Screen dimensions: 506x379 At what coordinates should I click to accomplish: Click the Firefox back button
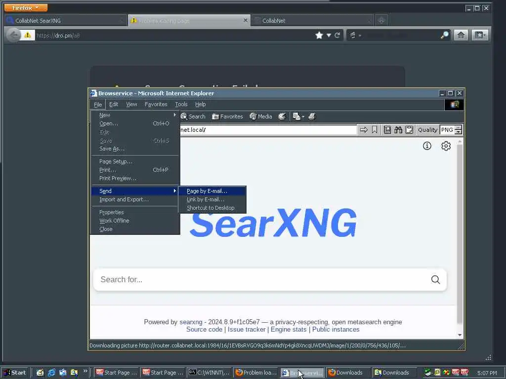[x=13, y=35]
